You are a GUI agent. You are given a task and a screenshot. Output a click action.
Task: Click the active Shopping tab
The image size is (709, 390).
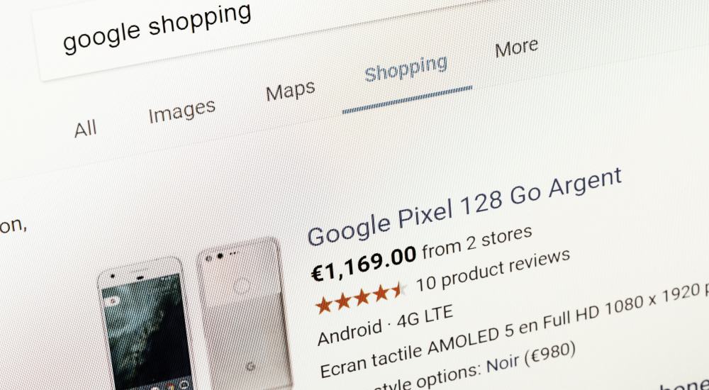tap(406, 69)
